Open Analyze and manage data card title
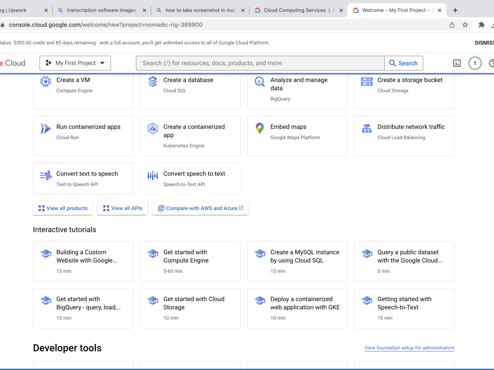Viewport: 494px width, 370px height. tap(299, 84)
